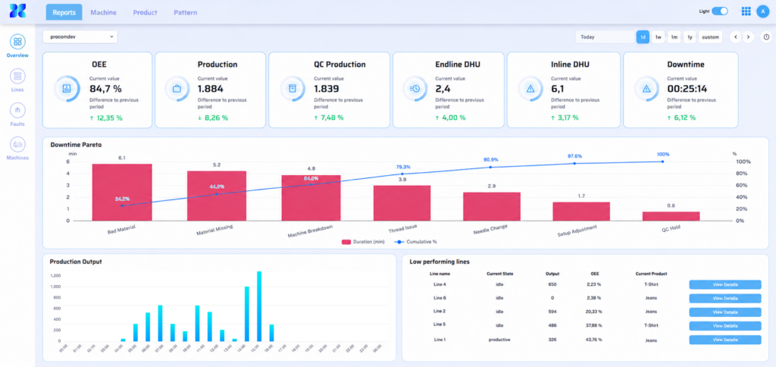The height and width of the screenshot is (367, 776).
Task: Go to next period with right arrow
Action: click(748, 37)
